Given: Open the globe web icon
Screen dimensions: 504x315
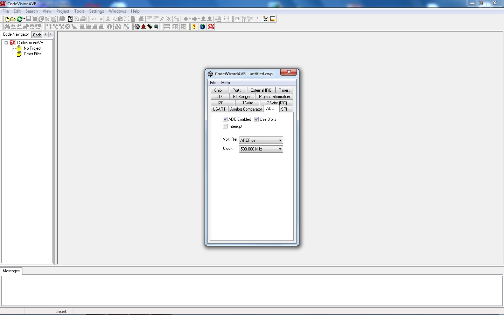Looking at the screenshot, I should (x=202, y=27).
